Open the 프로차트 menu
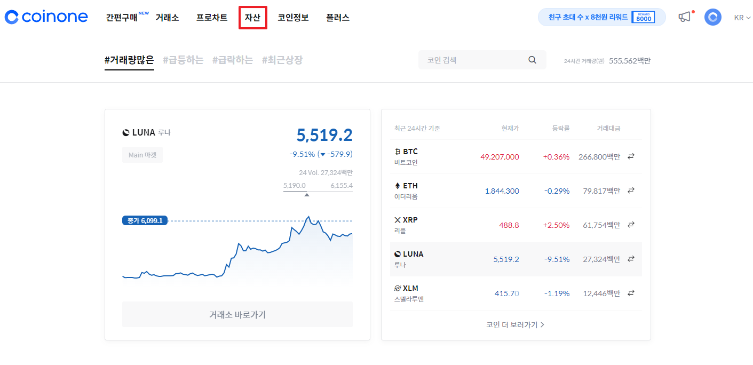The image size is (753, 365). 212,18
